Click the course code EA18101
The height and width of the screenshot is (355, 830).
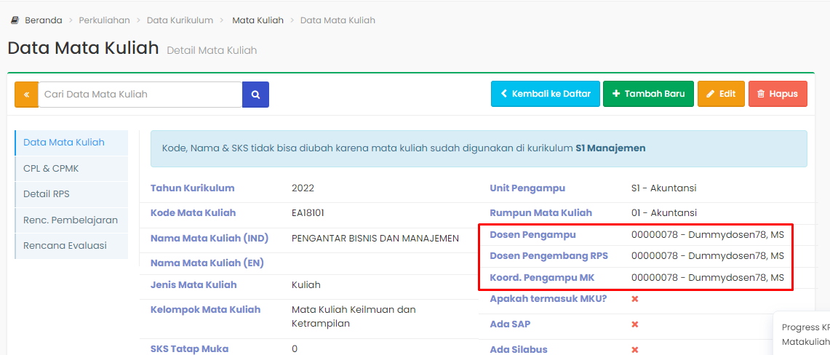(308, 213)
